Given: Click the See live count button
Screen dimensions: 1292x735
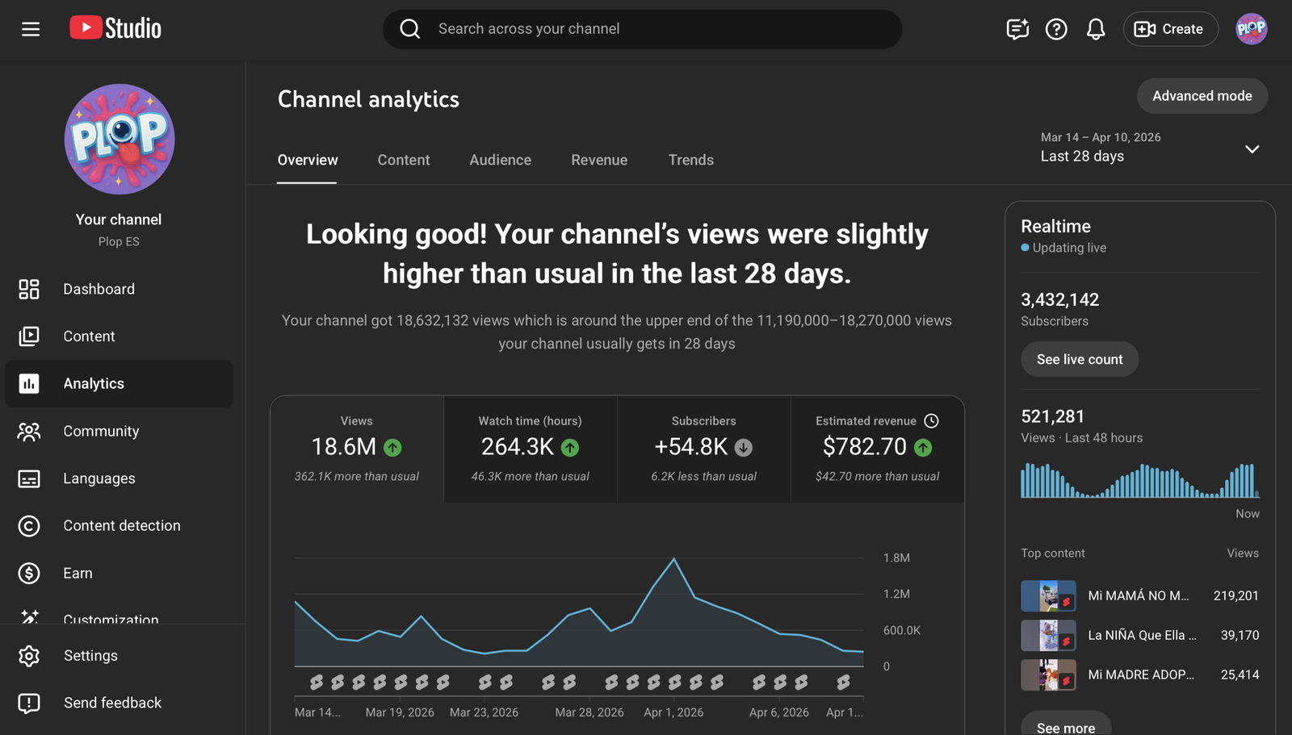Looking at the screenshot, I should pos(1079,359).
